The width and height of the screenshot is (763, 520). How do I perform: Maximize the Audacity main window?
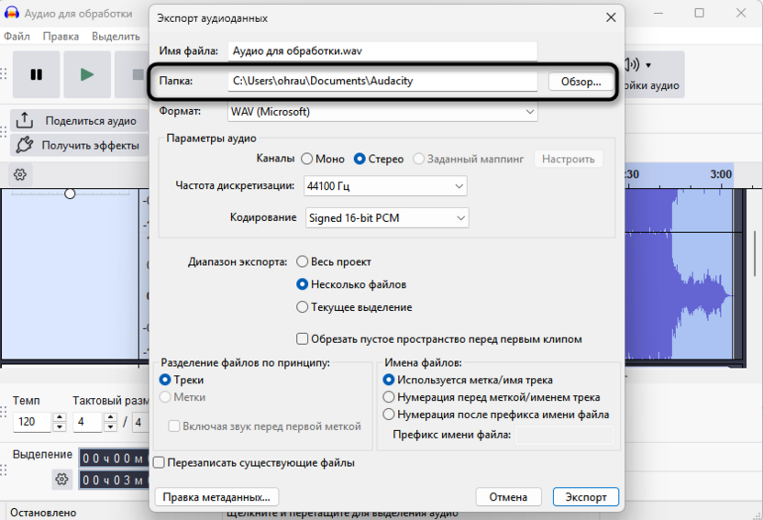pos(699,13)
